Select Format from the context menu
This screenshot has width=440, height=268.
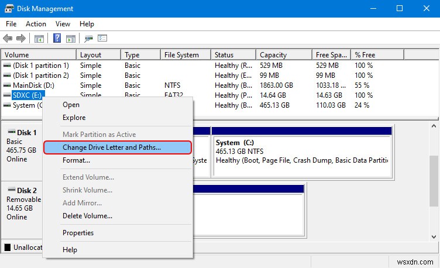coord(76,160)
